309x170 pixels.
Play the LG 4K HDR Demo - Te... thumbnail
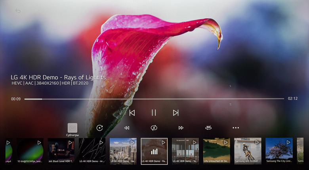pyautogui.click(x=185, y=151)
